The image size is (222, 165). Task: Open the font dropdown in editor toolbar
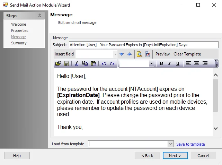pyautogui.click(x=151, y=63)
